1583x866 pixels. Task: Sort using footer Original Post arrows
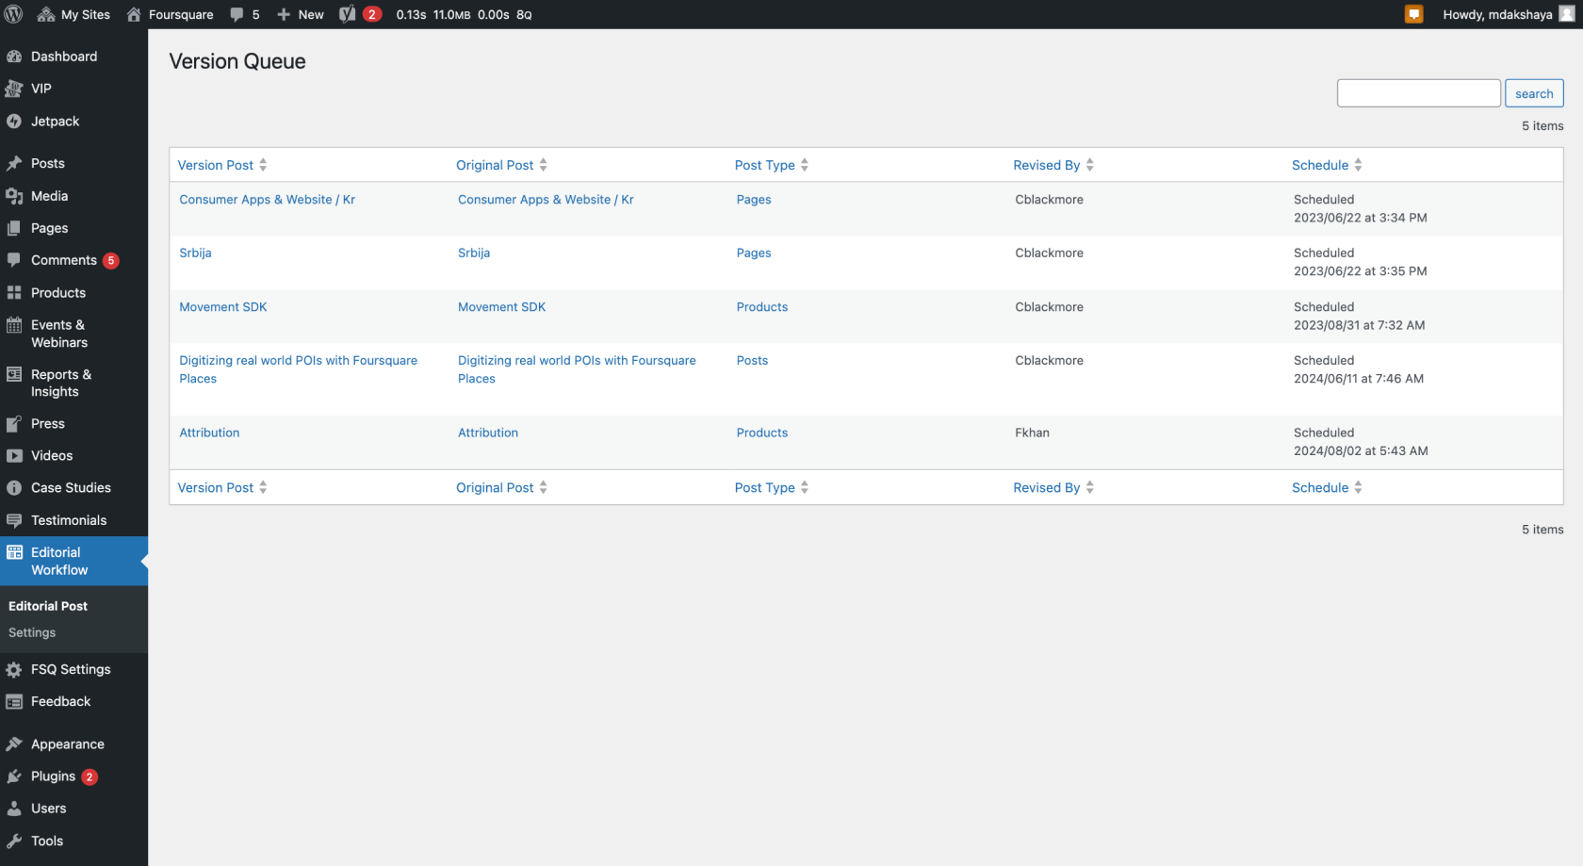(x=543, y=487)
